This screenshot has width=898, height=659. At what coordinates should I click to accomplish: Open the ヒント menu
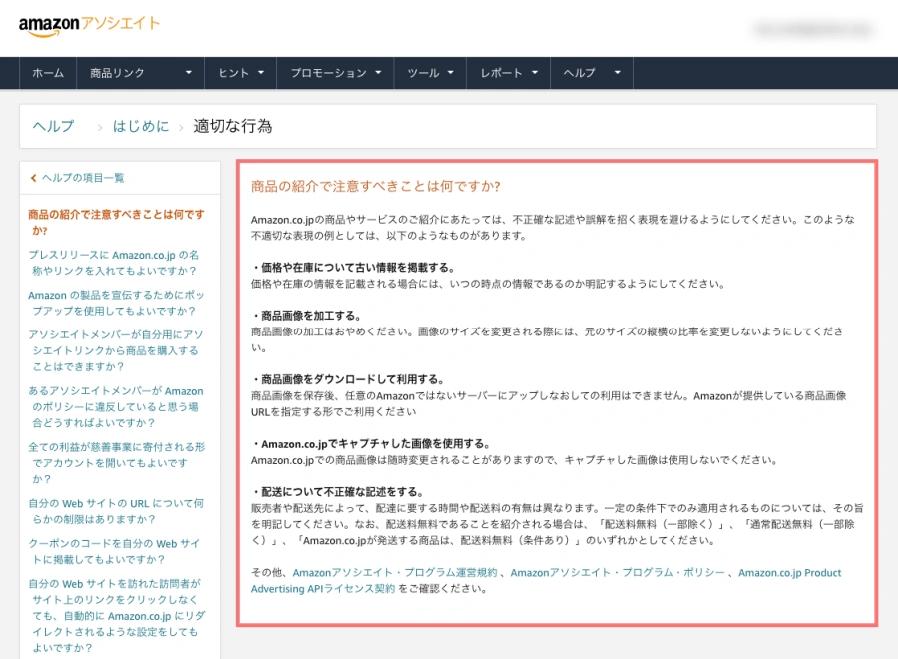233,73
